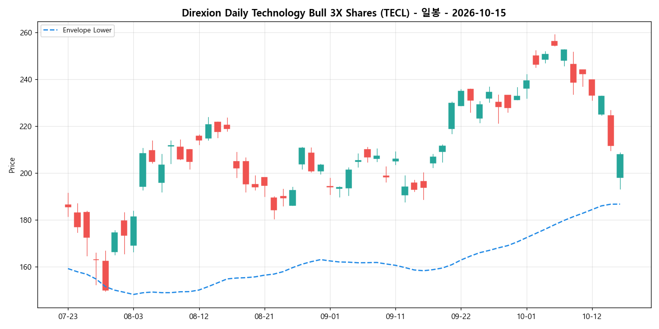Click the 07-23 x-axis date label
The image size is (659, 329).
point(68,317)
